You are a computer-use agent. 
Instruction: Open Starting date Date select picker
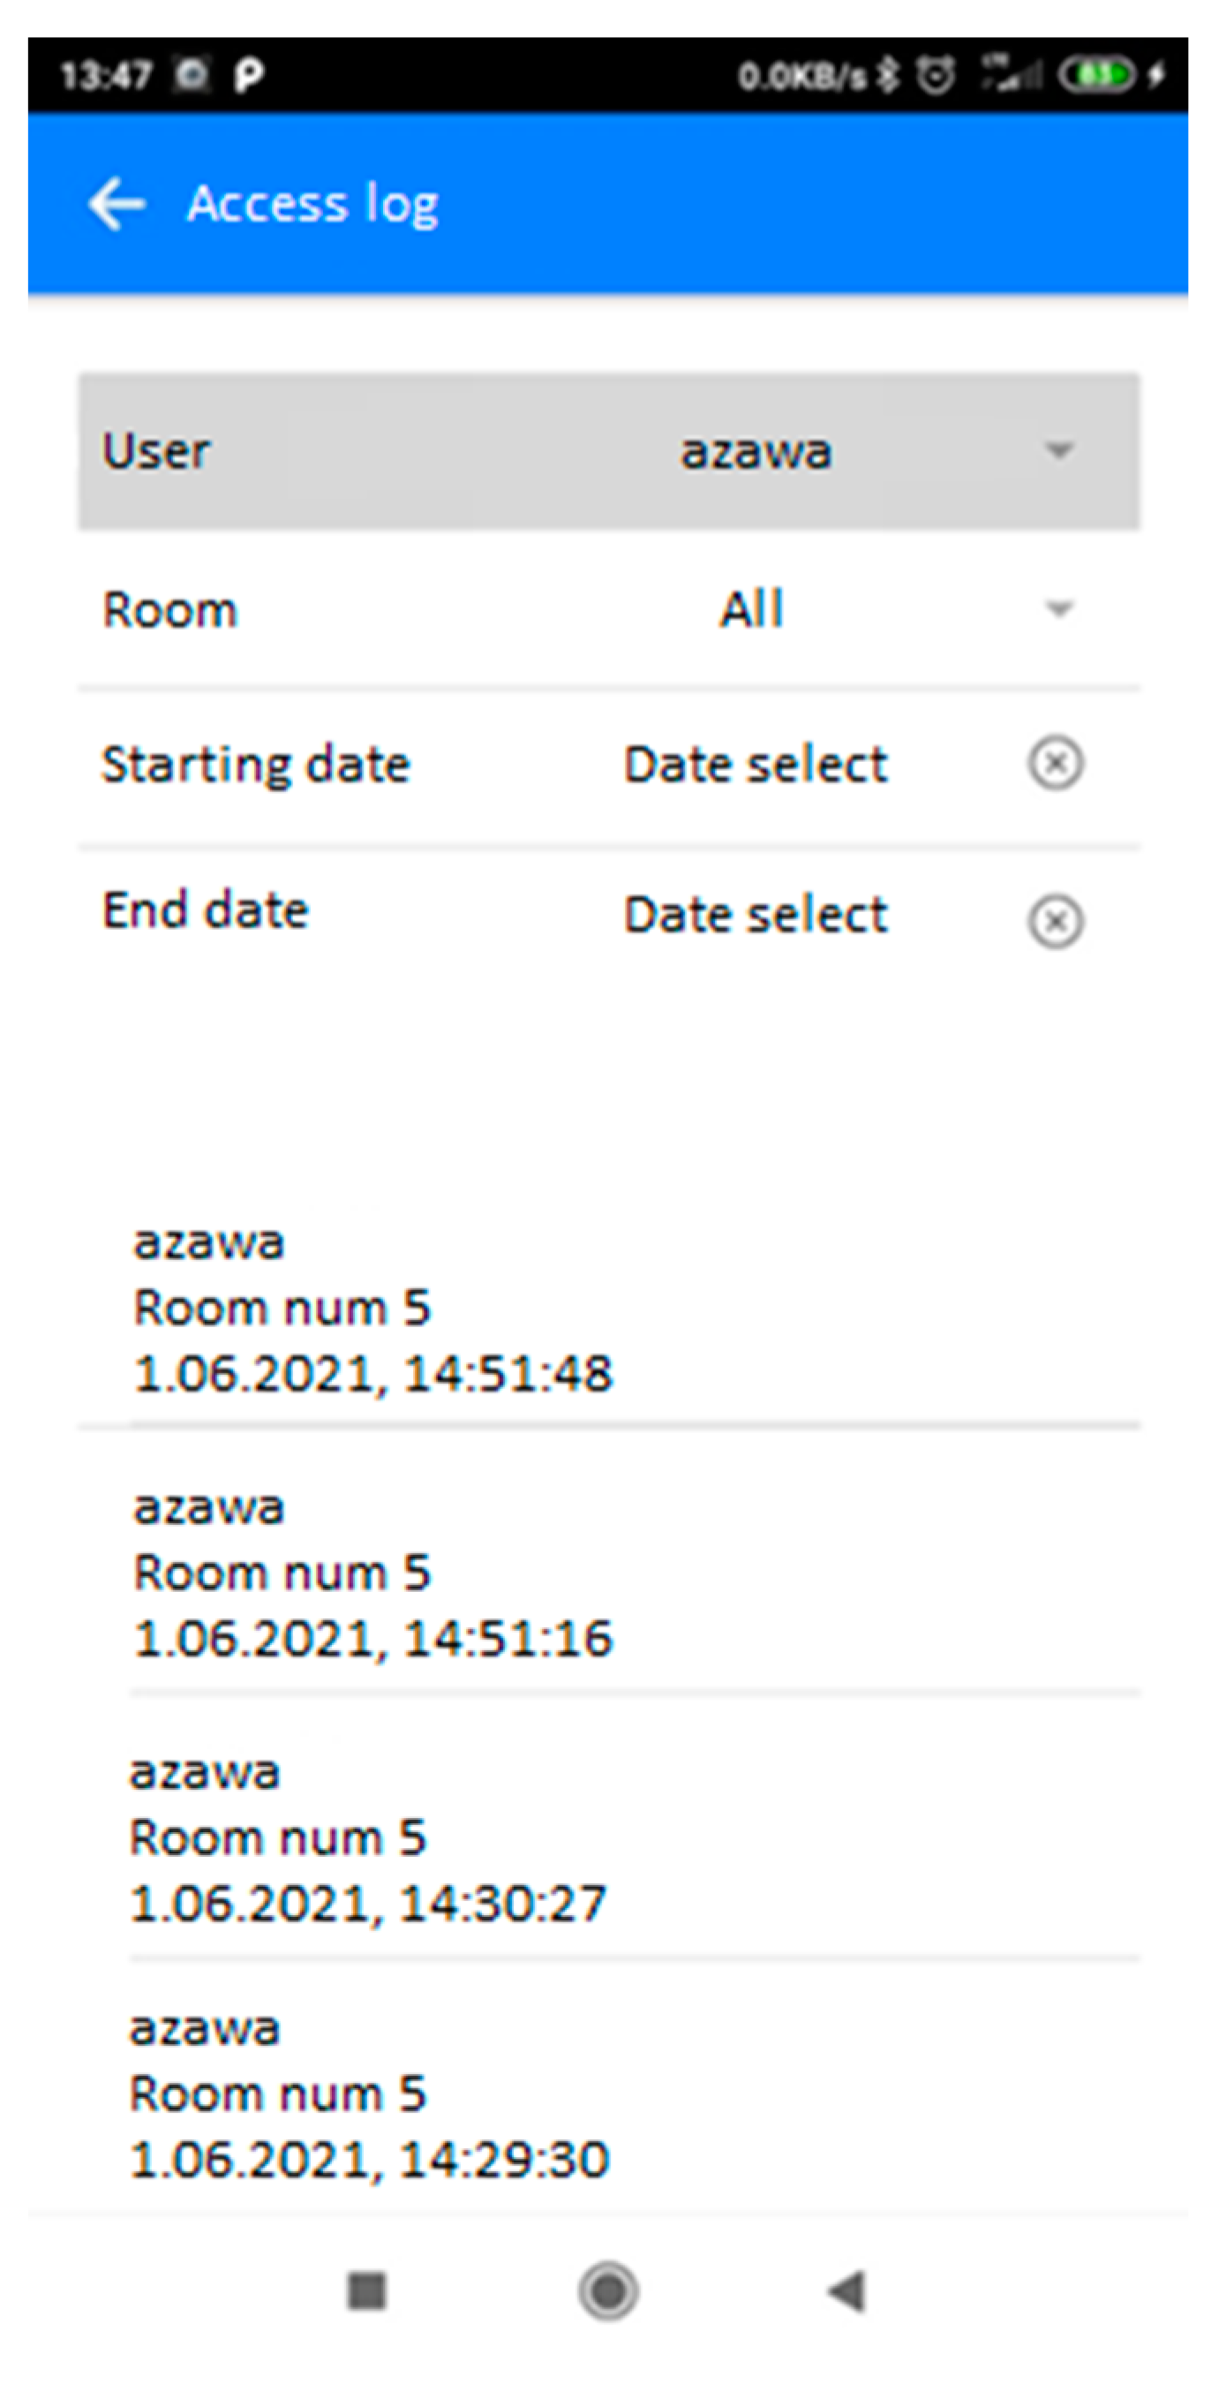pyautogui.click(x=755, y=765)
